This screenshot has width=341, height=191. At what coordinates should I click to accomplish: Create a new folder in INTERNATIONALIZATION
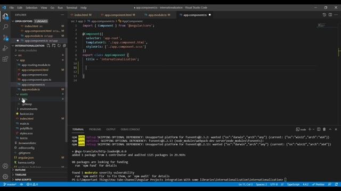[54, 46]
